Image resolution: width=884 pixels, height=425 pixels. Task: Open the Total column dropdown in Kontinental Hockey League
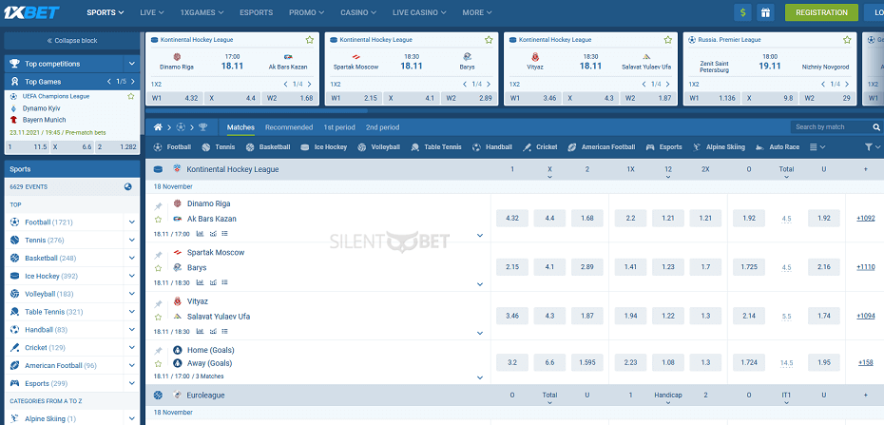[x=786, y=177]
